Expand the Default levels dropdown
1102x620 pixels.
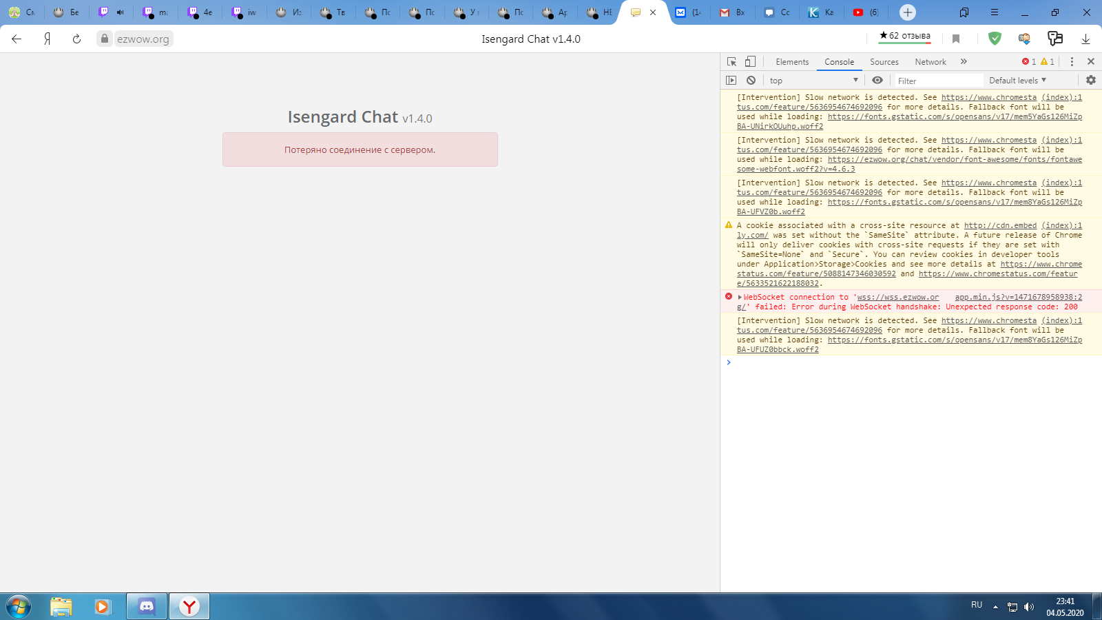pyautogui.click(x=1017, y=81)
